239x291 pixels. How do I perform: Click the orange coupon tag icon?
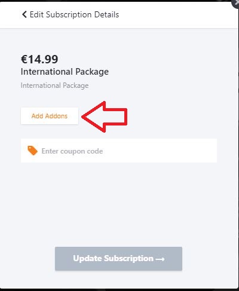click(x=32, y=151)
